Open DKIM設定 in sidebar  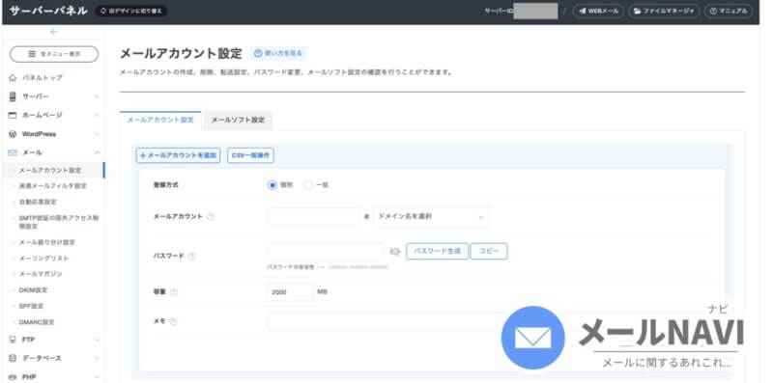(x=33, y=290)
